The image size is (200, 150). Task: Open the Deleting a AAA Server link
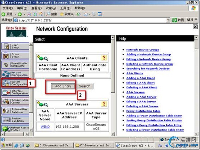[142, 106]
